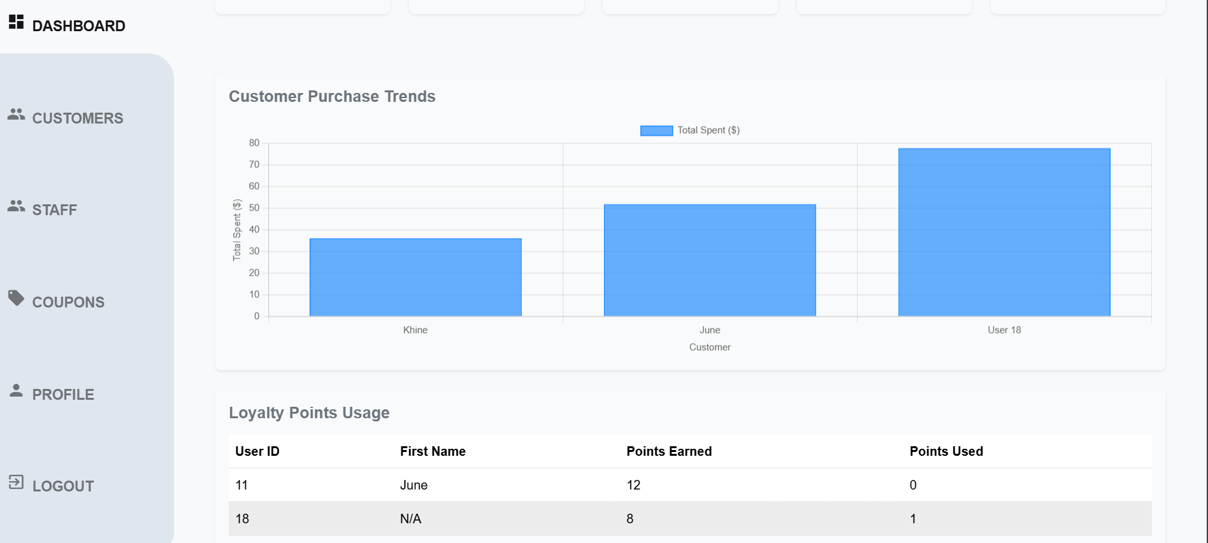Click the Coupons tag icon
This screenshot has height=543, width=1208.
[17, 298]
